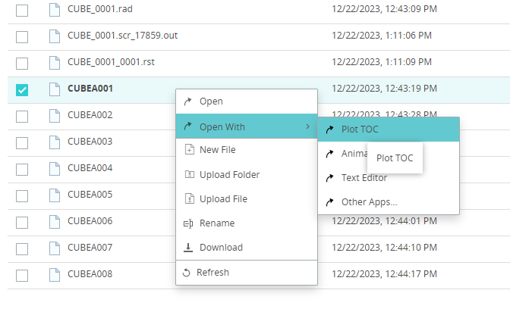Choose Plot TOC from the submenu
The image size is (510, 309).
[x=360, y=130]
